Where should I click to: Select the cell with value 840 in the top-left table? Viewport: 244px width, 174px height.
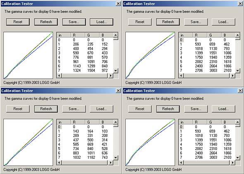[105, 66]
